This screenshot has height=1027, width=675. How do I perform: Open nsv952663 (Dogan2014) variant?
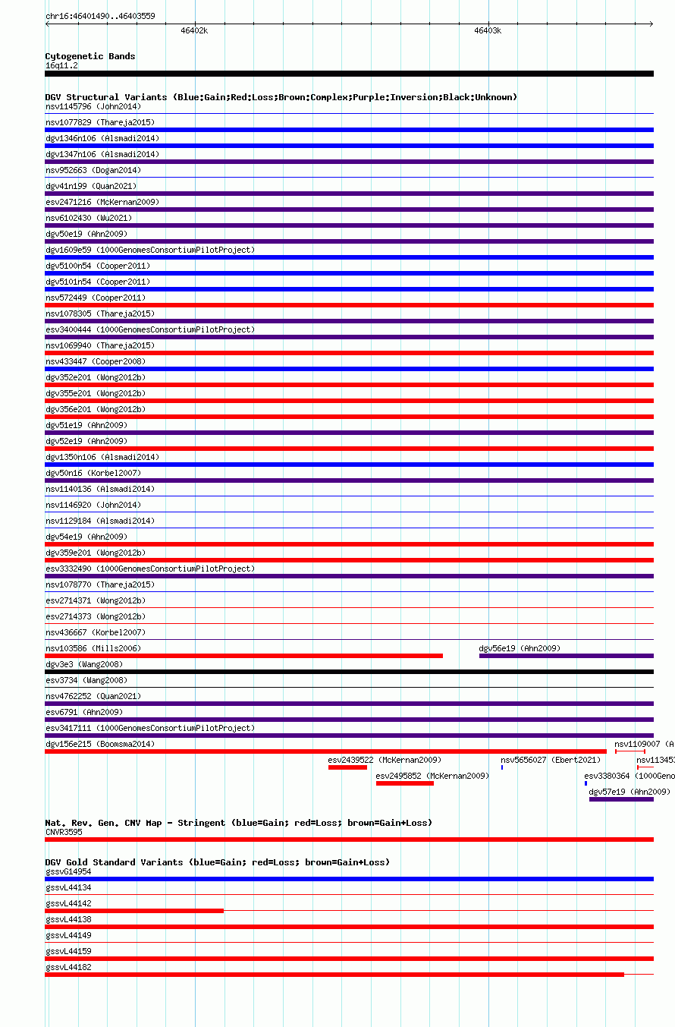pos(93,170)
